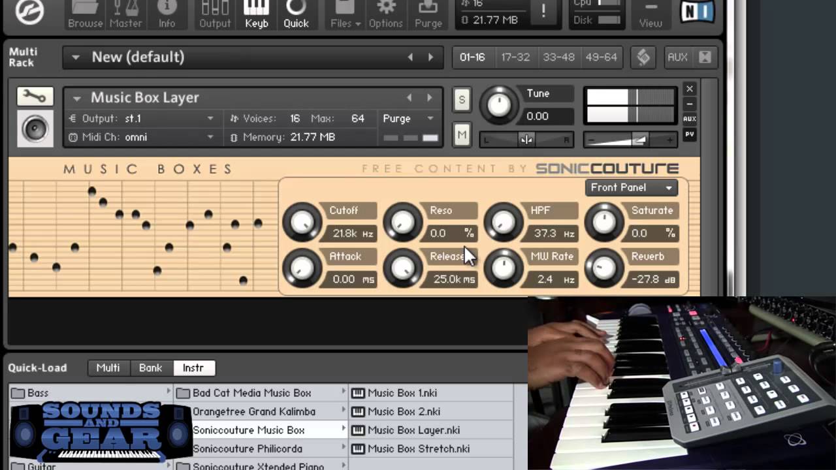Screen dimensions: 836x470
Task: Open the Options dialog
Action: click(x=385, y=16)
